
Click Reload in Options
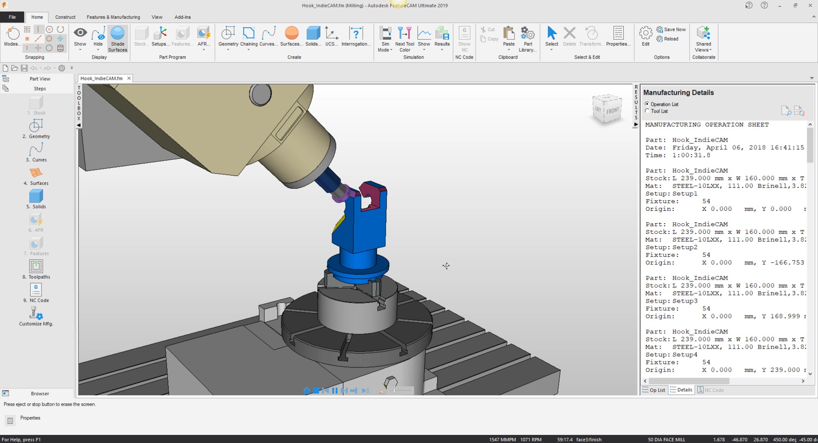[668, 39]
